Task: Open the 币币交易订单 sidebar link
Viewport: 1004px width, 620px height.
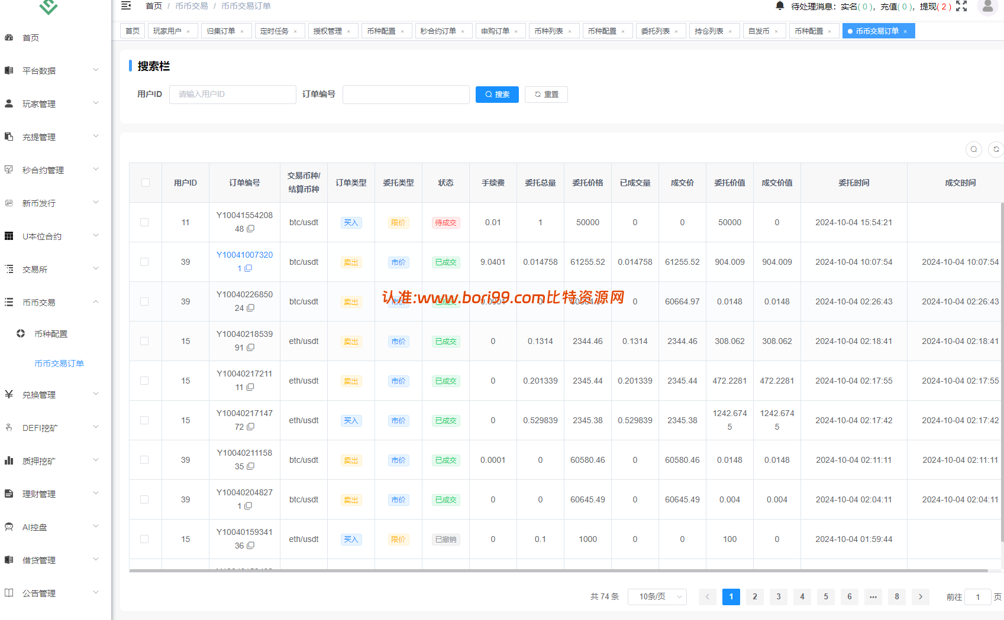Action: pyautogui.click(x=59, y=363)
